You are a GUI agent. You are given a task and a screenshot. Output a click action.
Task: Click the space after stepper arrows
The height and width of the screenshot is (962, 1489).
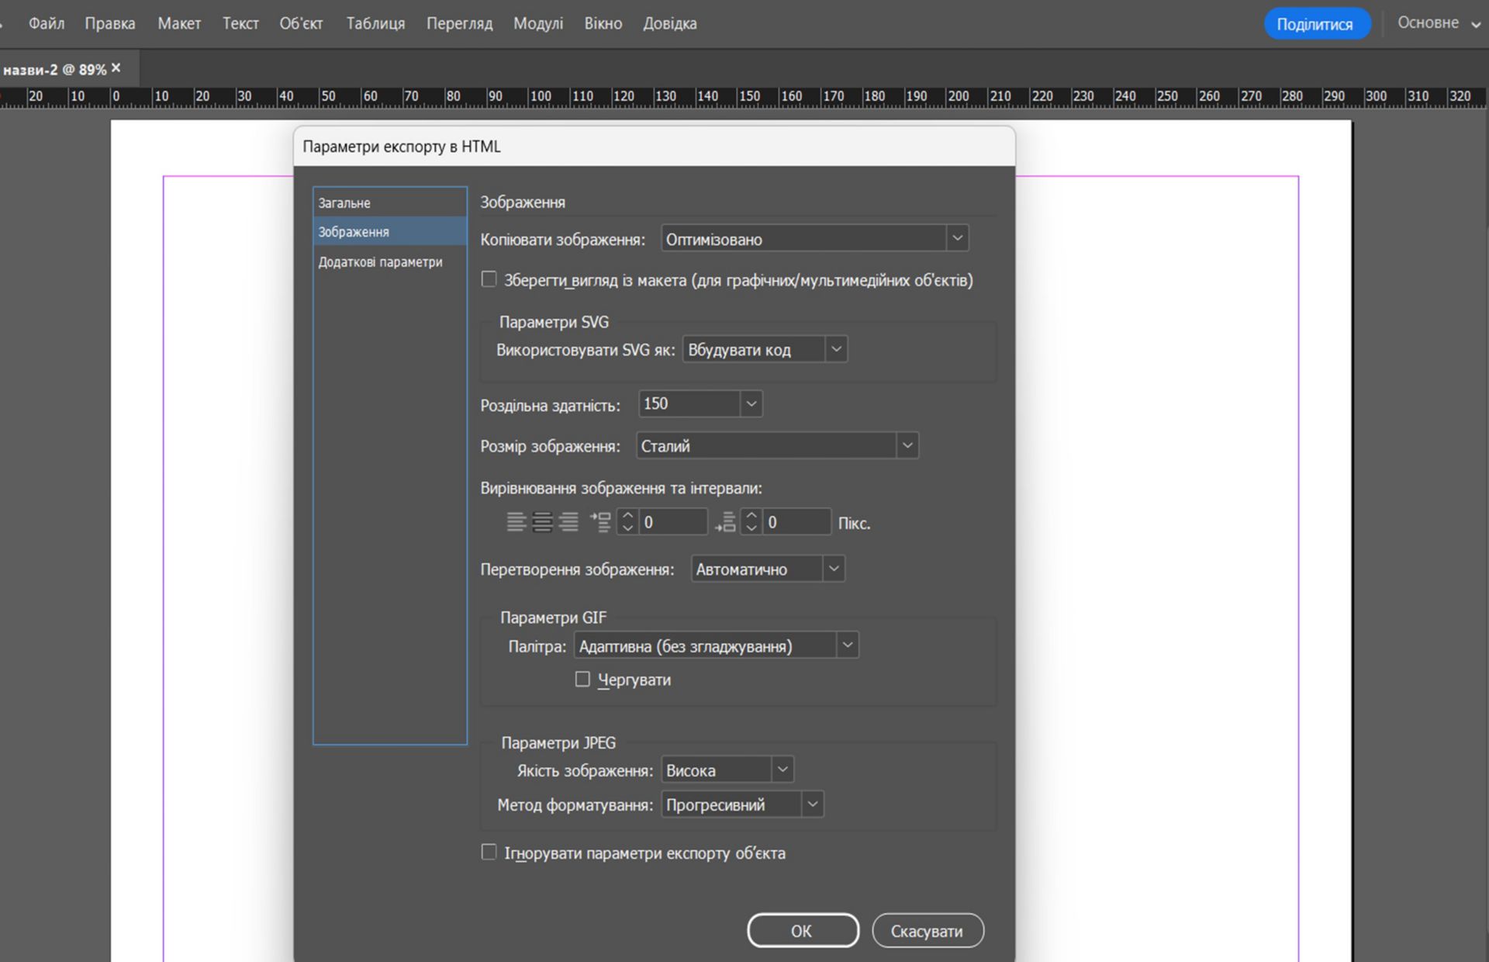point(751,522)
